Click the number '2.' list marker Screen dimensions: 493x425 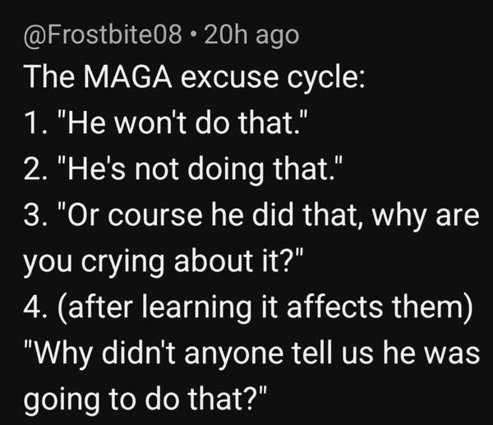coord(36,169)
